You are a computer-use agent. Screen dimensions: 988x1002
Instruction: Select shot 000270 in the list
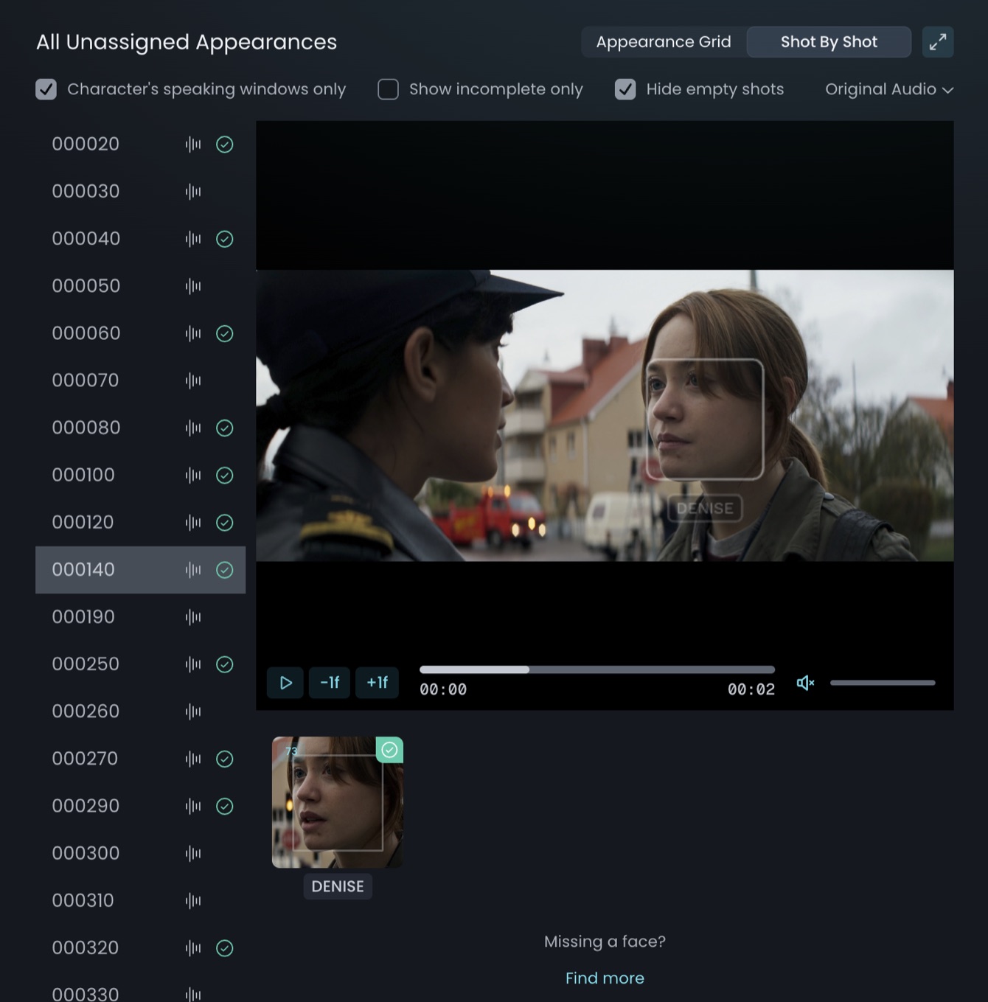(x=140, y=759)
